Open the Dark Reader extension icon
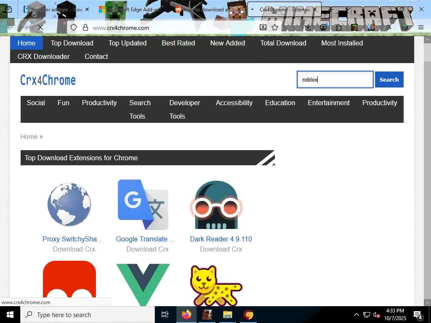The height and width of the screenshot is (323, 431). pos(216,205)
